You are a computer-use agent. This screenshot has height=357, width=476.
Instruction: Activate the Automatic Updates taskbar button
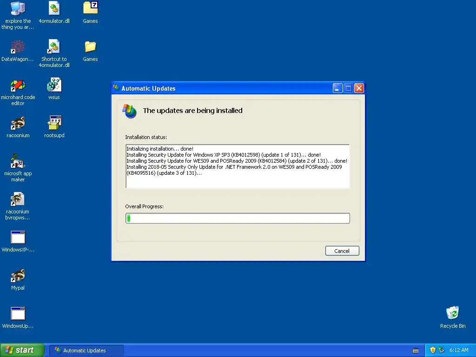click(x=86, y=350)
